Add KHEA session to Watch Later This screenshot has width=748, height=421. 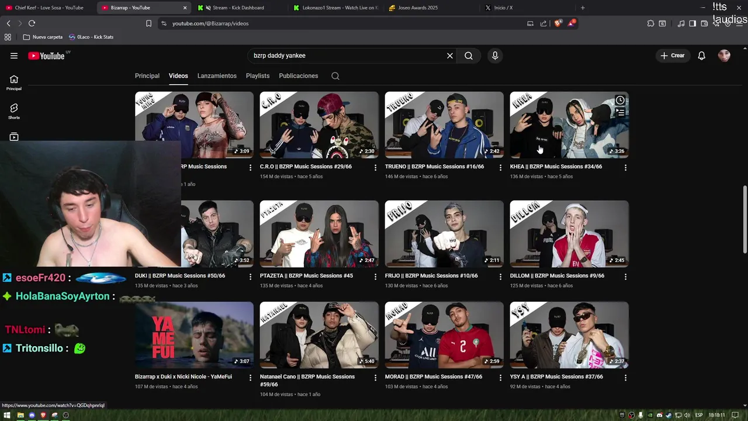pyautogui.click(x=620, y=100)
